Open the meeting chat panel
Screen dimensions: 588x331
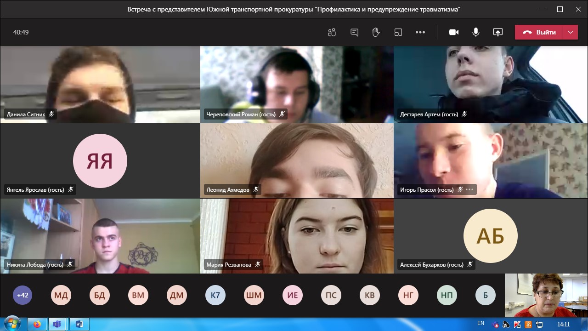(354, 32)
